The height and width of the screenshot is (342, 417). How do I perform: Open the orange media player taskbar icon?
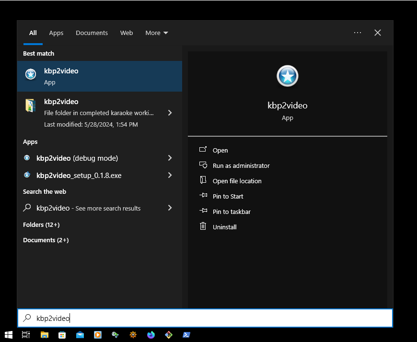pos(98,335)
